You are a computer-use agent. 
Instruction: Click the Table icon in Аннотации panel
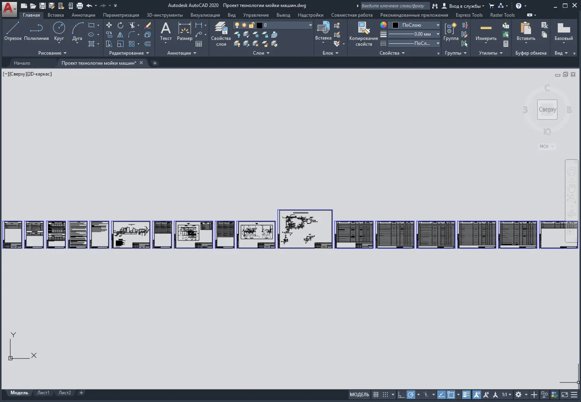[199, 44]
